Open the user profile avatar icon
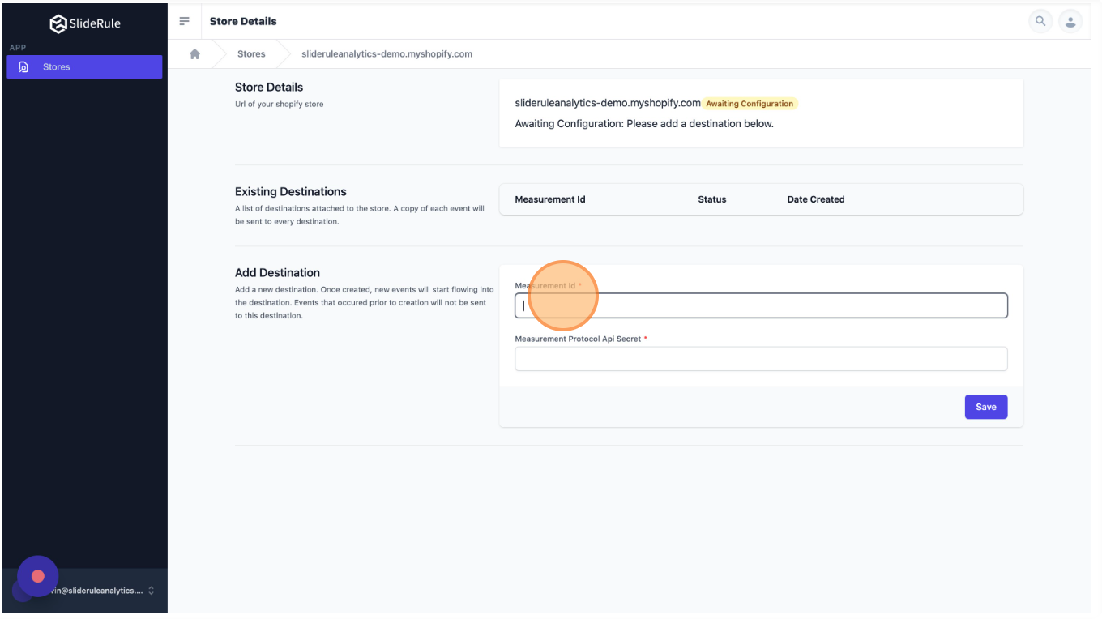 [1070, 21]
